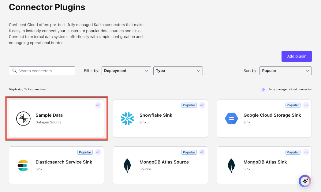
Task: Click the Sample Data Datagen logo icon
Action: pyautogui.click(x=23, y=119)
